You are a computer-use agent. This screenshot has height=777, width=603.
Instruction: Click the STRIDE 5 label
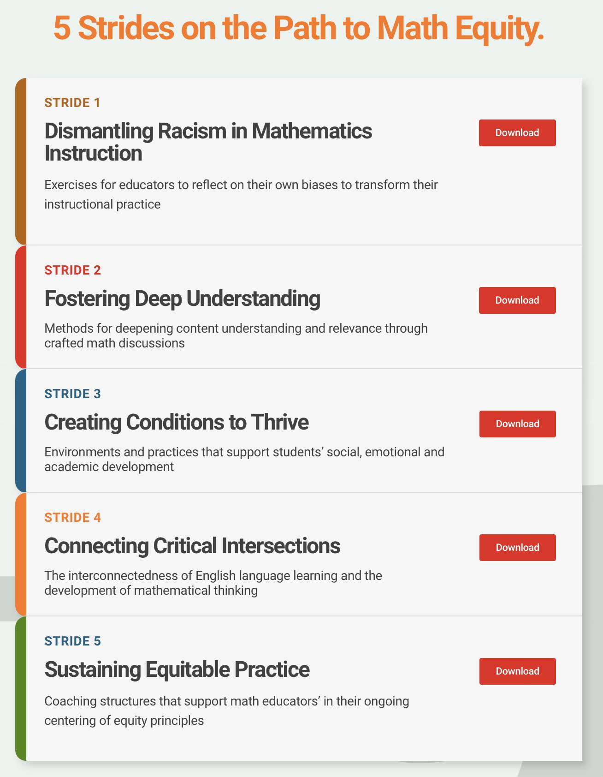(x=72, y=641)
